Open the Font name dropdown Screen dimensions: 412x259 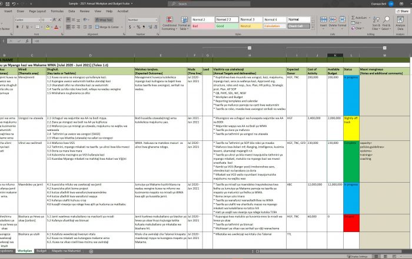tap(39, 20)
